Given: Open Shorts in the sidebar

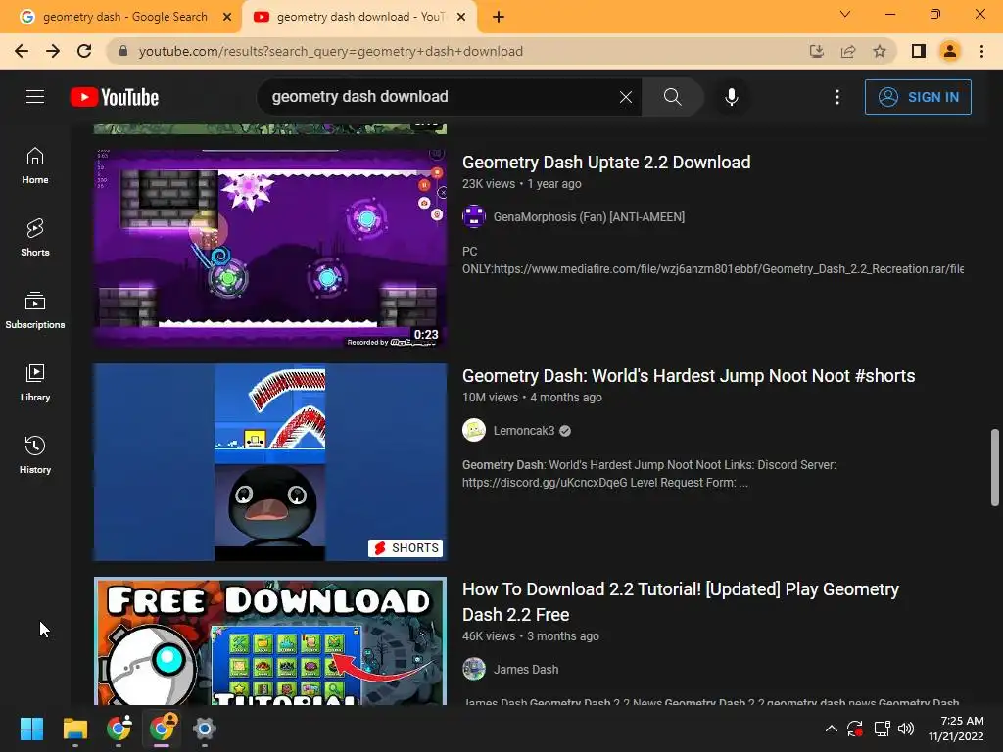Looking at the screenshot, I should pos(35,238).
